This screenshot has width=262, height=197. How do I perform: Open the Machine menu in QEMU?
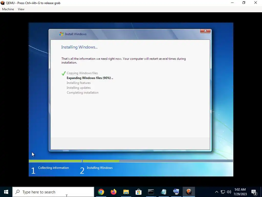pos(8,9)
